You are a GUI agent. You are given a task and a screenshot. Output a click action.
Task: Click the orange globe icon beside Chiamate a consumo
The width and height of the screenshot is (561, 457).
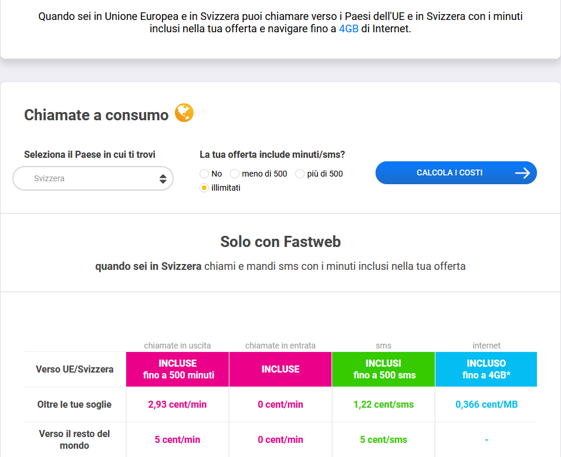click(184, 113)
